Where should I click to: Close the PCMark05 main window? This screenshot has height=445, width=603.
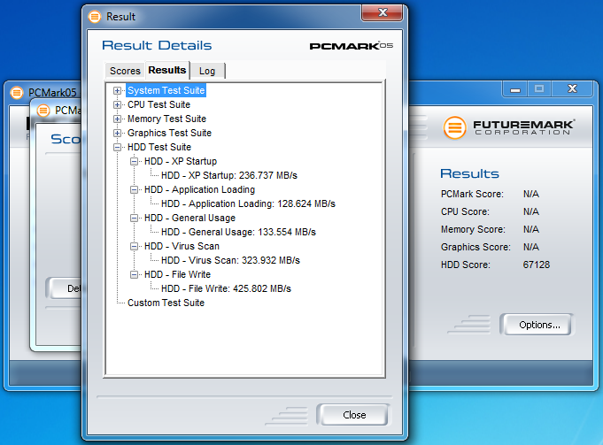(x=572, y=88)
